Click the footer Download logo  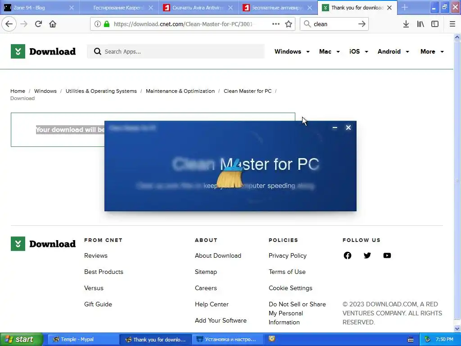tap(43, 244)
